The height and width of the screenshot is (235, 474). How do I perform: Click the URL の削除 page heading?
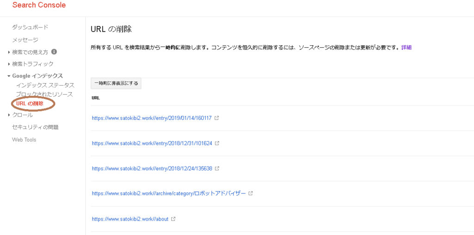click(x=111, y=29)
